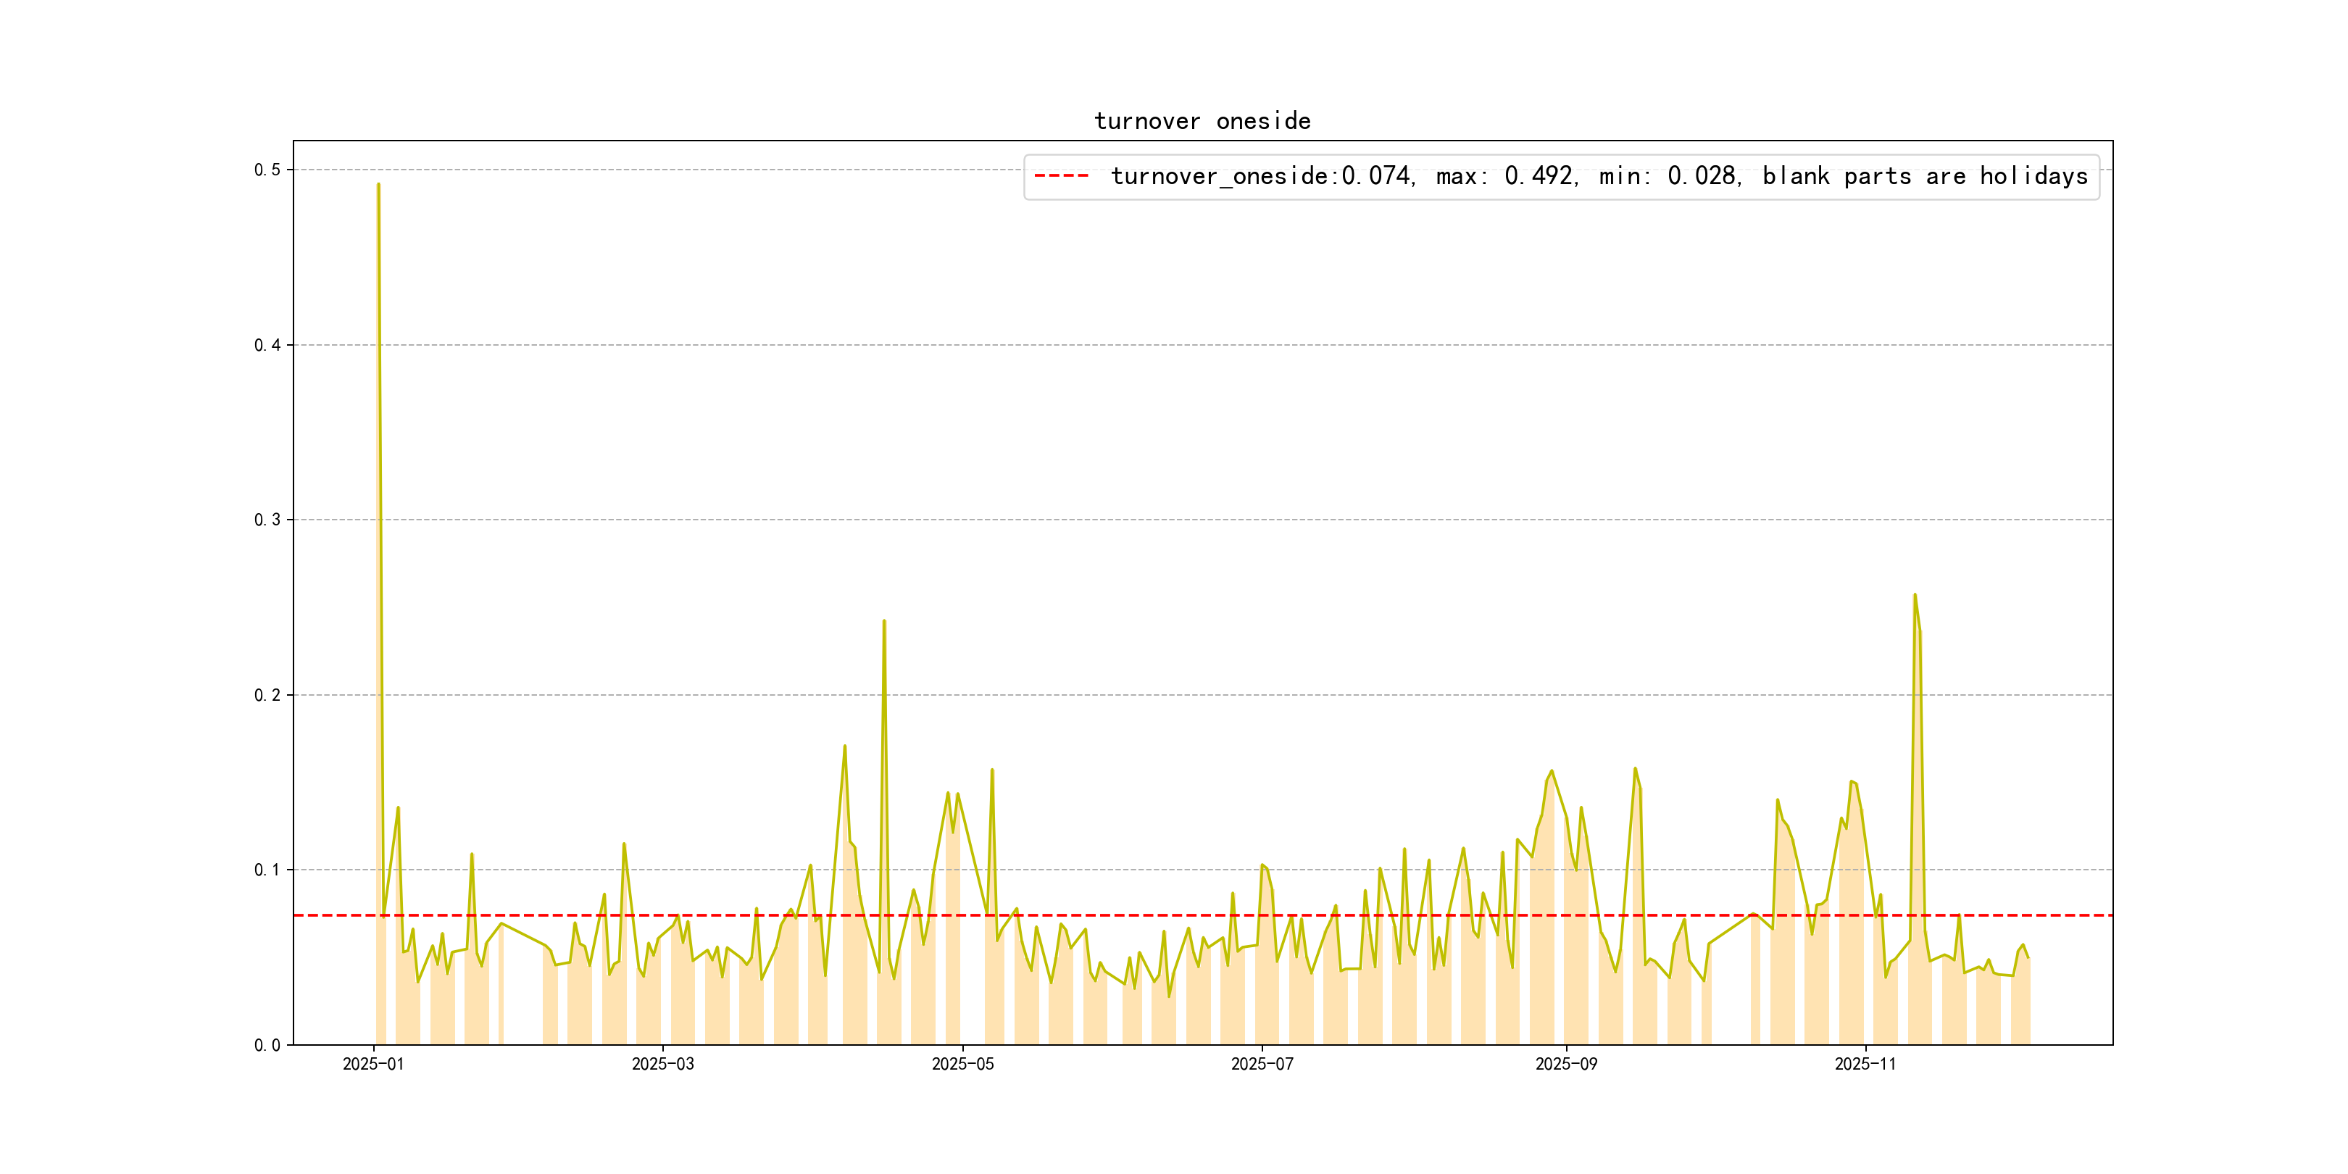
Task: Click the 0.3 y-axis tick label
Action: coord(267,520)
